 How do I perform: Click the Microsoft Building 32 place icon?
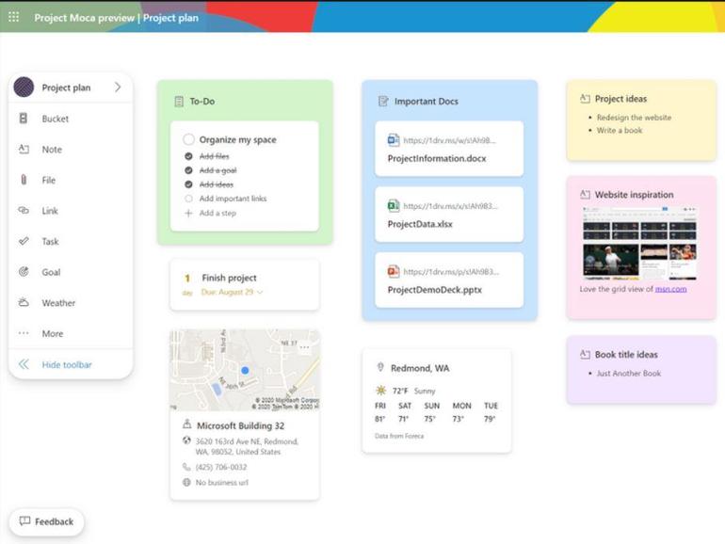[x=186, y=424]
